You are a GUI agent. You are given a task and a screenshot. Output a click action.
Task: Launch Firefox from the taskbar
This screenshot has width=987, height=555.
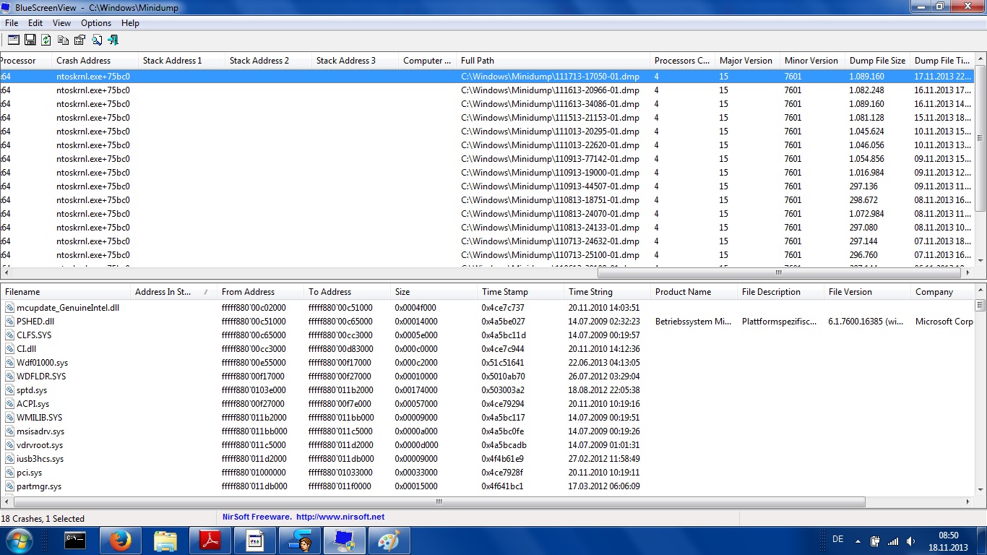(x=120, y=540)
